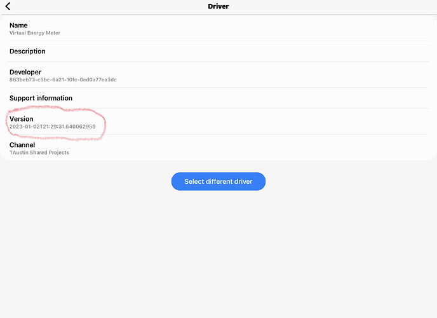The width and height of the screenshot is (437, 318).
Task: Tap the Version label
Action: pos(21,119)
